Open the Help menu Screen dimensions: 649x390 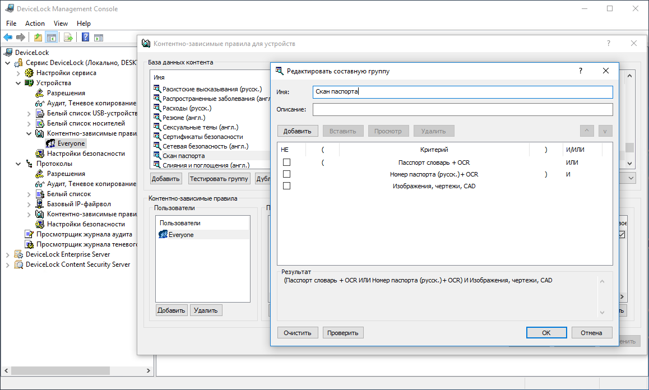[x=84, y=23]
